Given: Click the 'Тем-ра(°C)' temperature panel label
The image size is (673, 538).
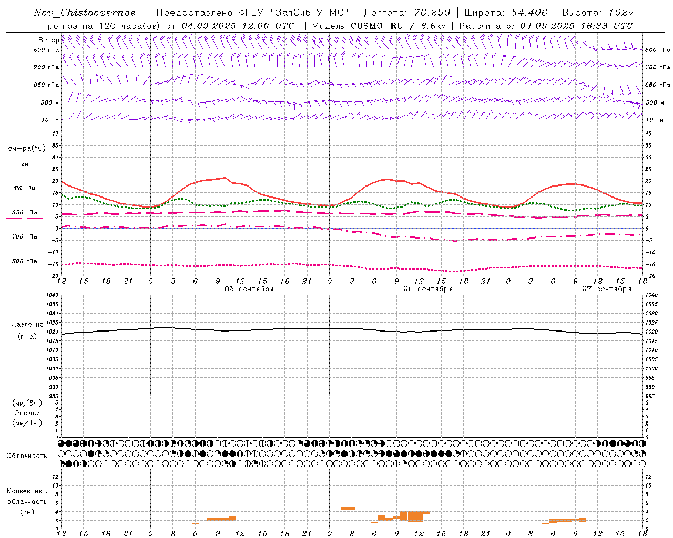Looking at the screenshot, I should coord(25,149).
